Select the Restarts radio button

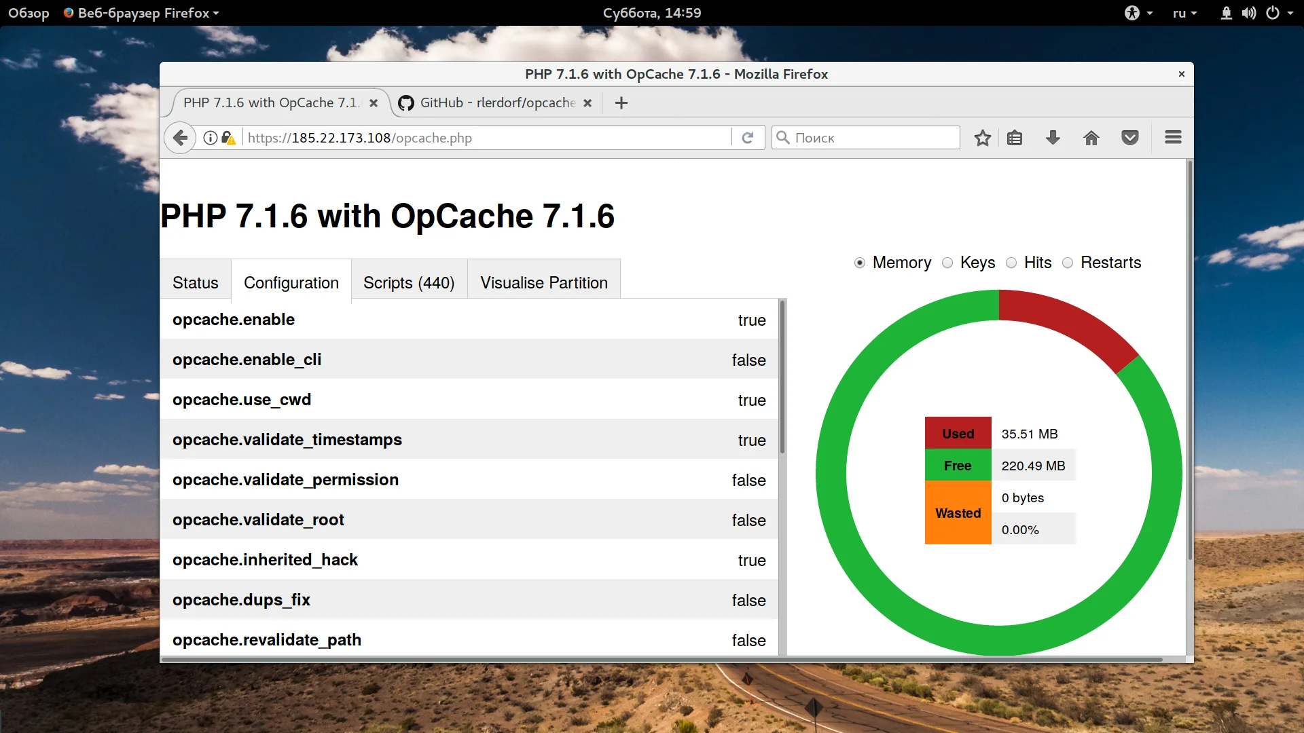coord(1068,263)
